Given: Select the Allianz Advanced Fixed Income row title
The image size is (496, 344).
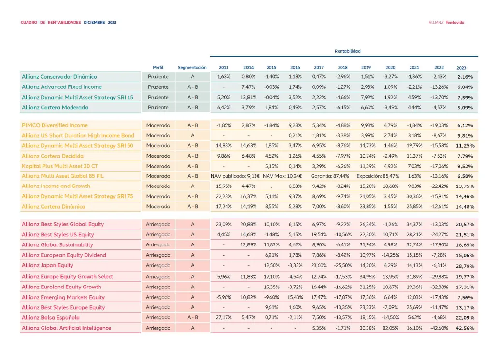Looking at the screenshot, I should click(x=62, y=87).
